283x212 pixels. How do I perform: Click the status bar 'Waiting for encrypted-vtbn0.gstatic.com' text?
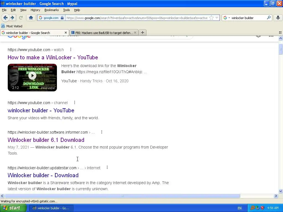point(29,201)
